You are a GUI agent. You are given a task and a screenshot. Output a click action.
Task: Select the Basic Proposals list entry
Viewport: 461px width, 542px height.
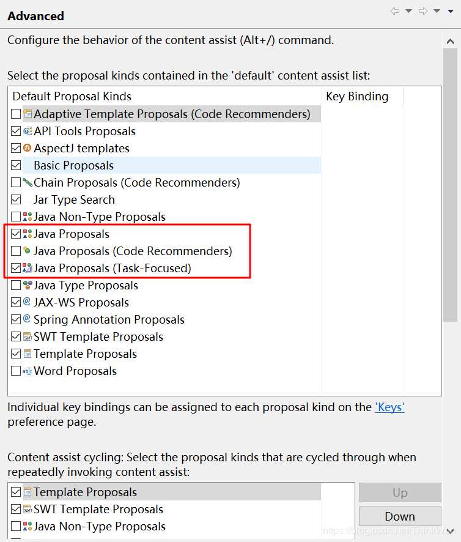(x=172, y=165)
